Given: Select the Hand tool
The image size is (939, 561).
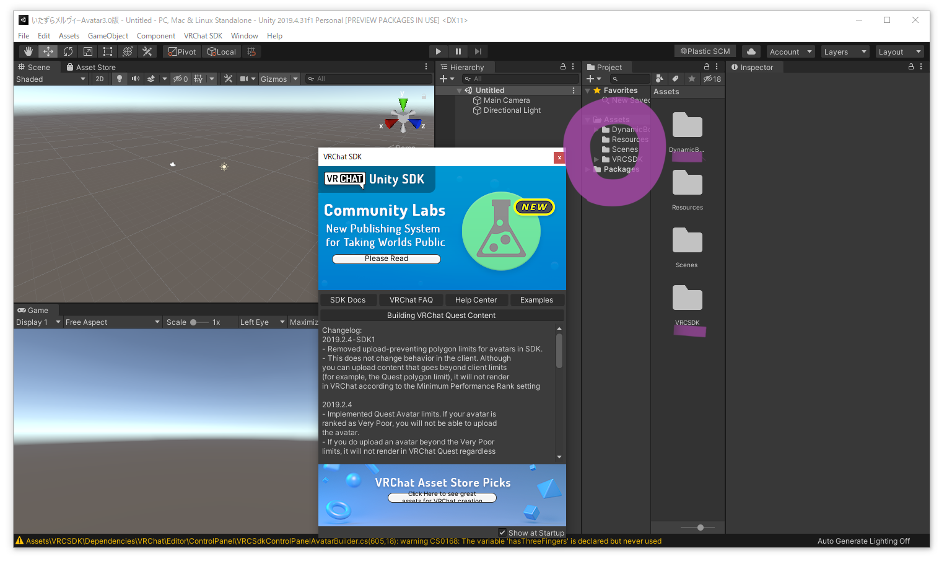Looking at the screenshot, I should (28, 51).
